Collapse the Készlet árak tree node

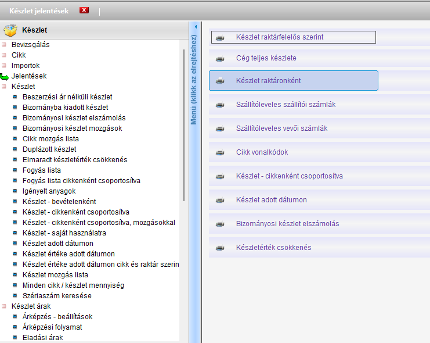pos(5,306)
